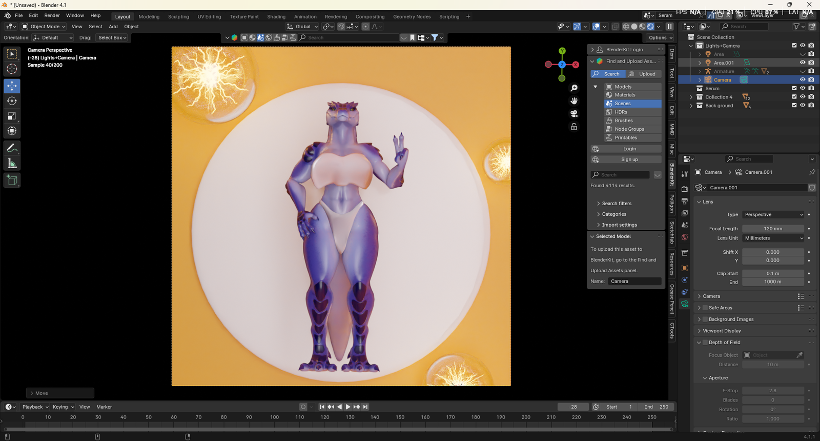Viewport: 820px width, 441px height.
Task: Enable Depth of Field checkbox
Action: click(705, 343)
